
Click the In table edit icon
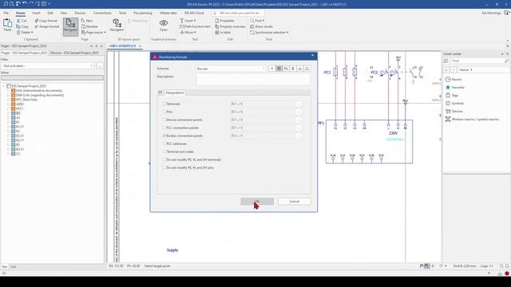(217, 32)
